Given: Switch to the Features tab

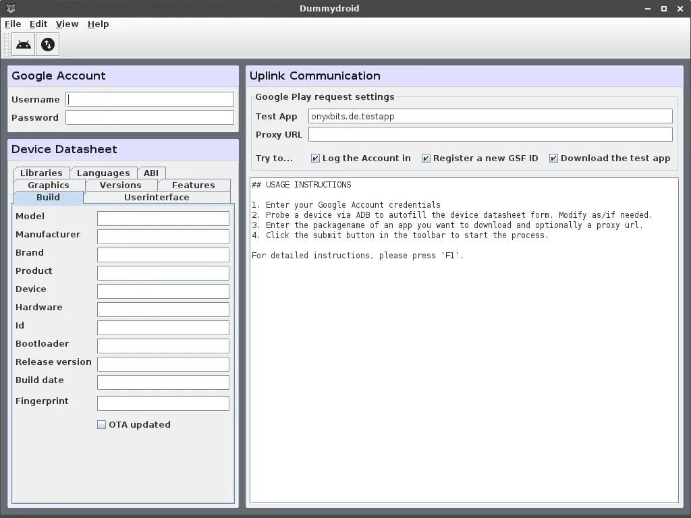Looking at the screenshot, I should (194, 185).
